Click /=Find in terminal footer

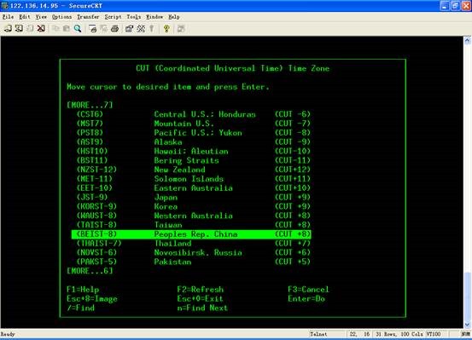point(81,308)
